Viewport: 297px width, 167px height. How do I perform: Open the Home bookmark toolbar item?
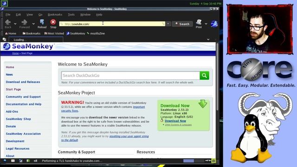coord(11,33)
